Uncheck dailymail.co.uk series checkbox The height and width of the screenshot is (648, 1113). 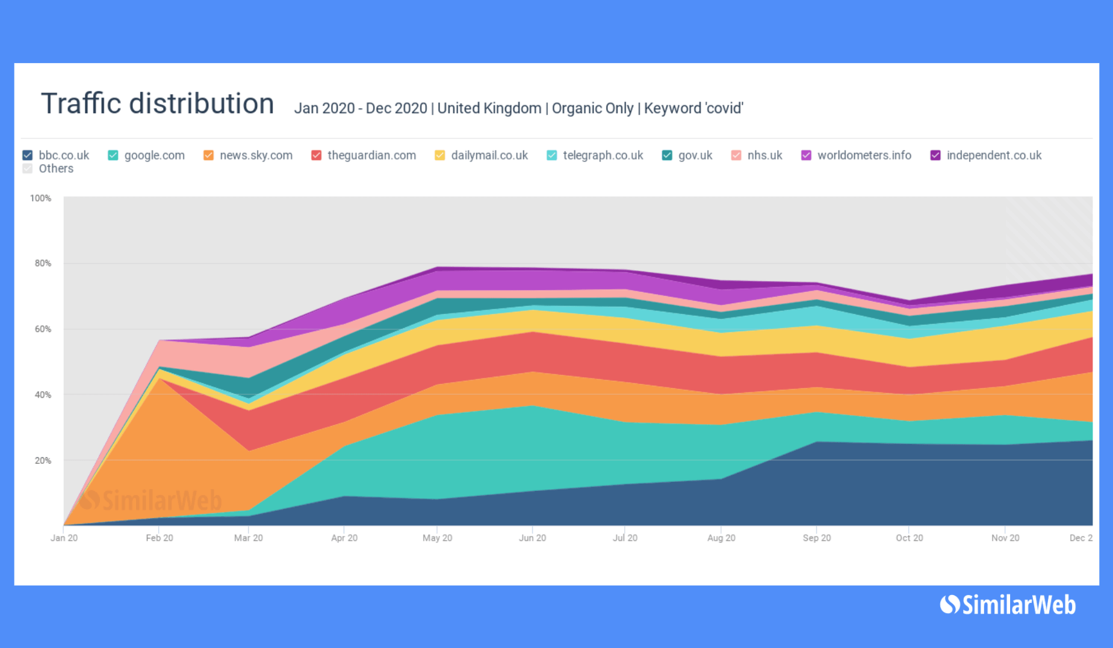click(x=440, y=155)
